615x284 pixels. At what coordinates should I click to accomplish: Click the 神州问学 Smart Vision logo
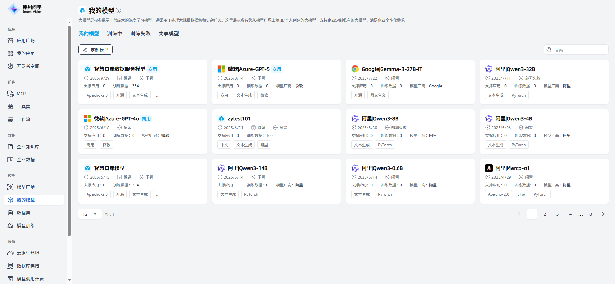click(x=25, y=9)
